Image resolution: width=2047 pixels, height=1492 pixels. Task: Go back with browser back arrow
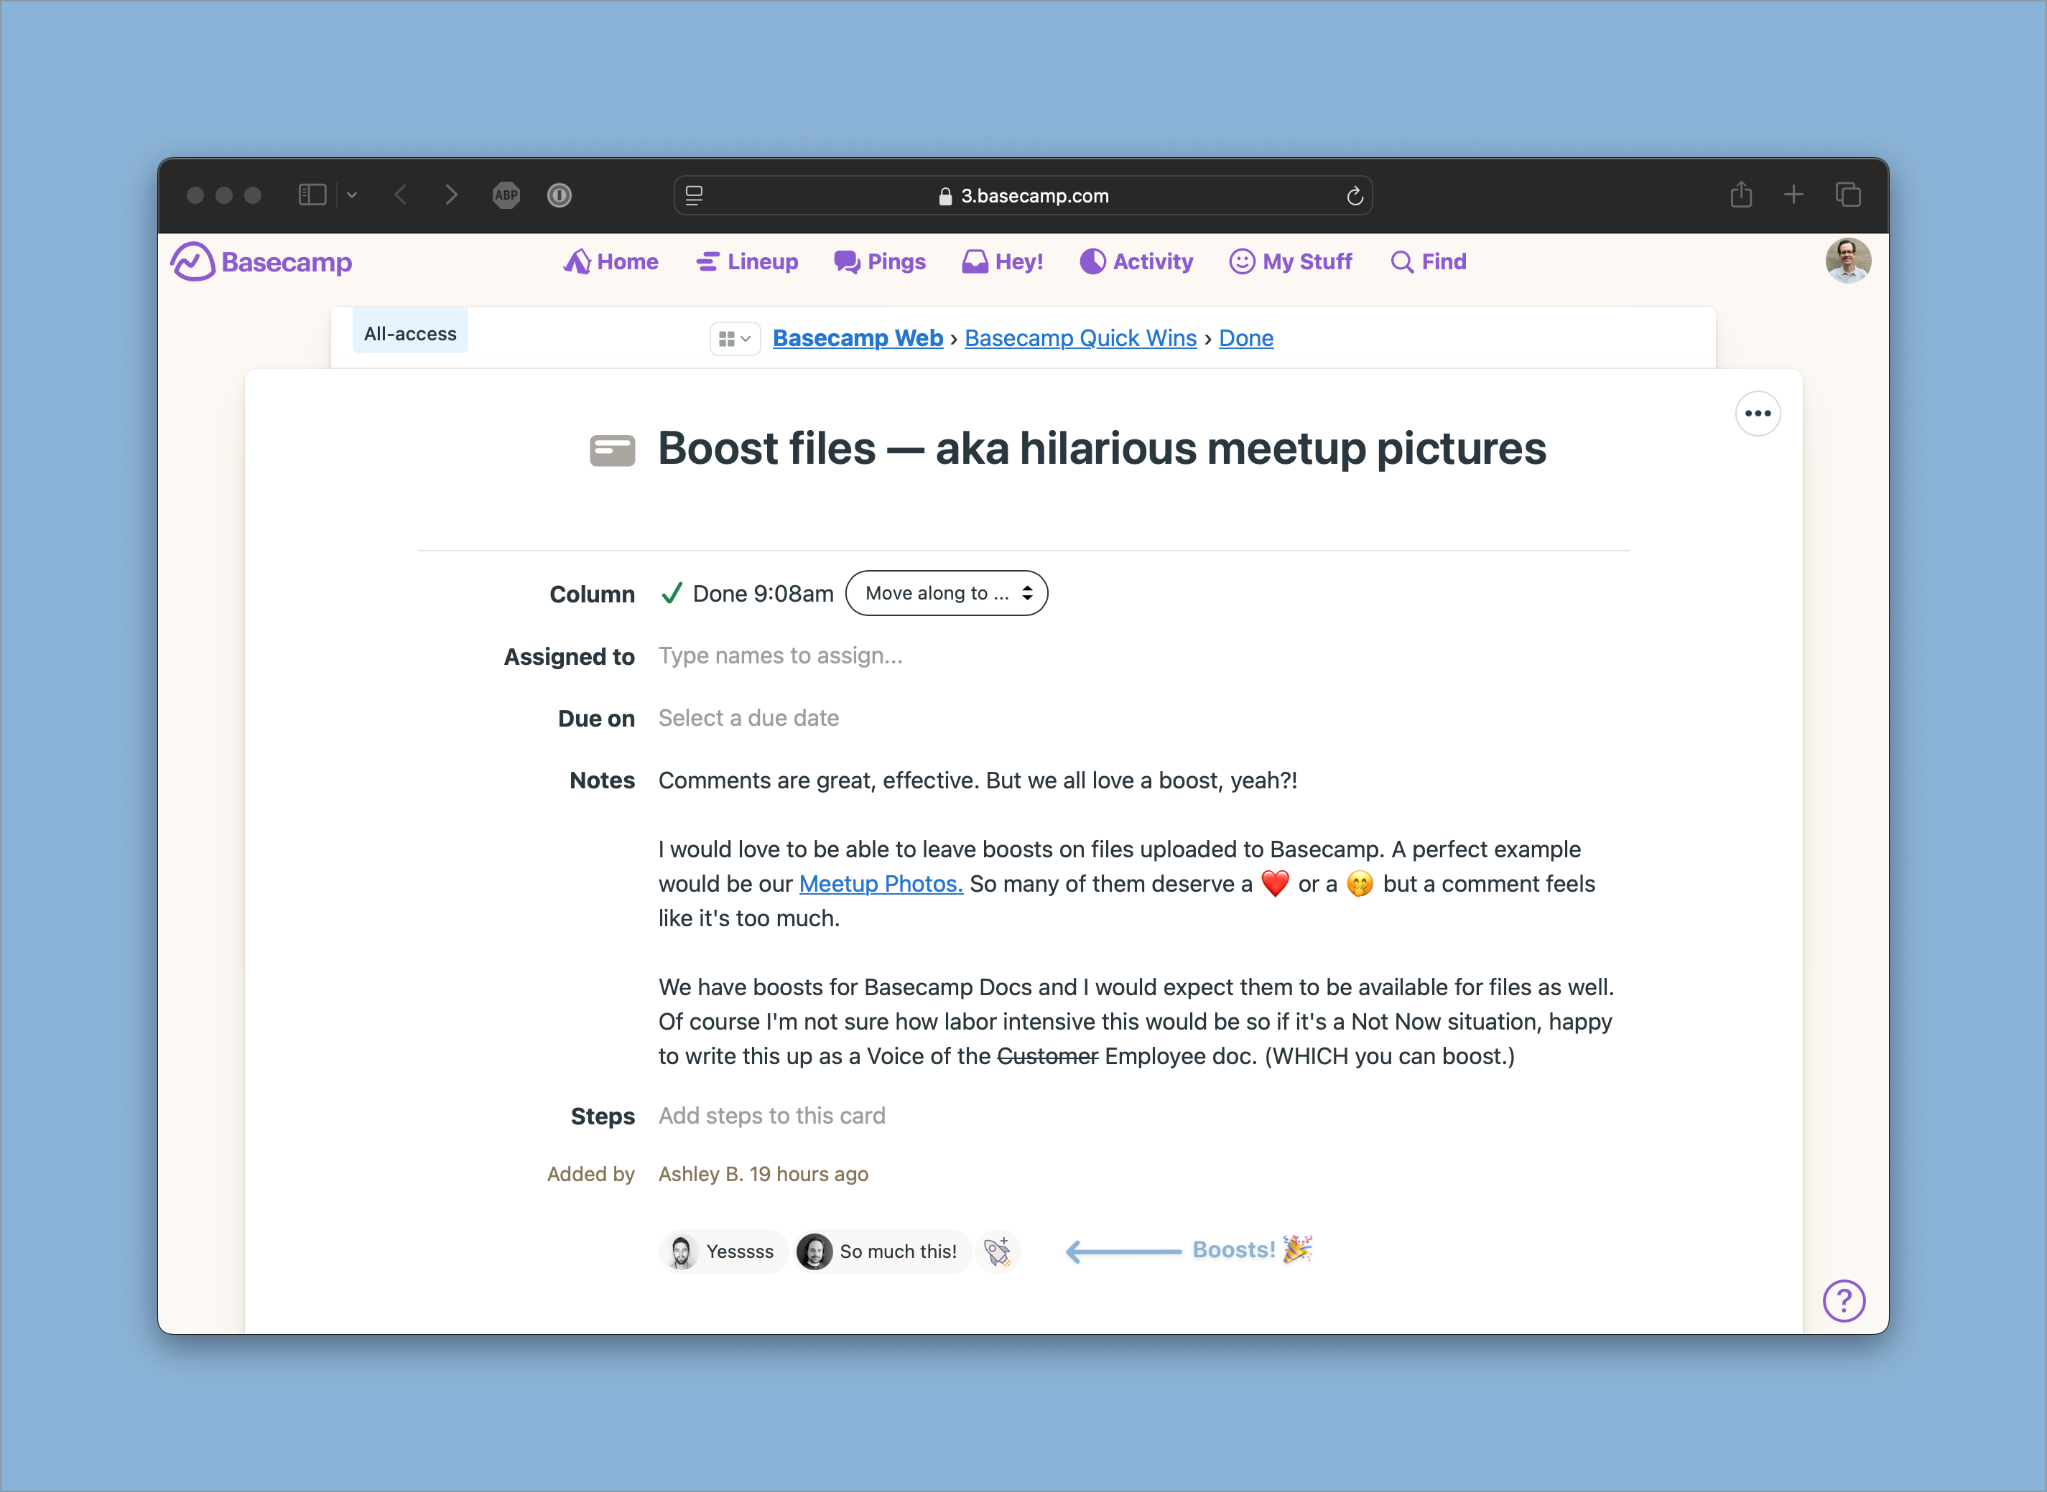tap(401, 195)
